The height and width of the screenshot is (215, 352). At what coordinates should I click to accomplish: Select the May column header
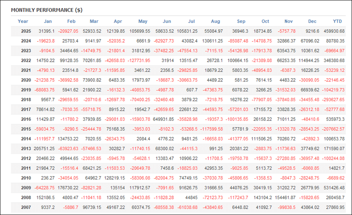pos(143,21)
